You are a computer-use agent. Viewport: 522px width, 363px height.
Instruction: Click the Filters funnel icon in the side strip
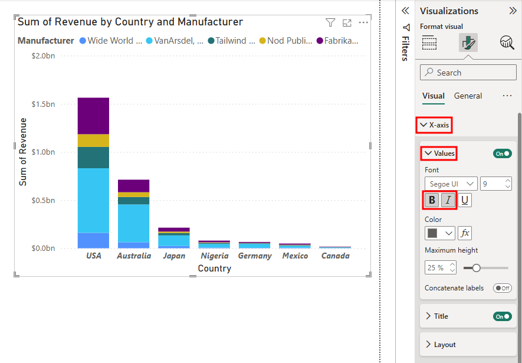click(x=406, y=27)
